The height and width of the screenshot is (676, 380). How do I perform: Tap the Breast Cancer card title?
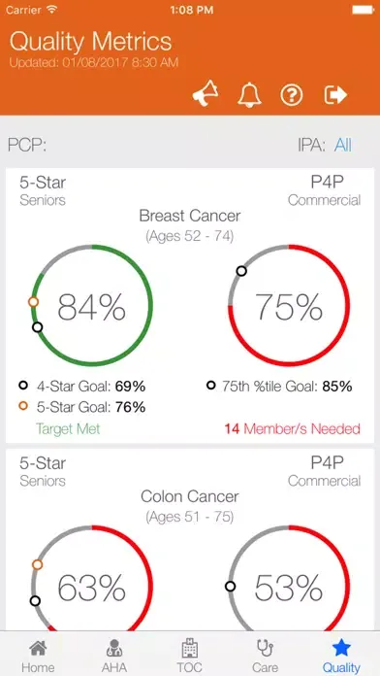coord(190,216)
